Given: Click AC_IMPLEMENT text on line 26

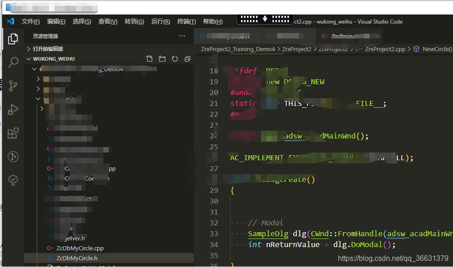Looking at the screenshot, I should click(257, 158).
